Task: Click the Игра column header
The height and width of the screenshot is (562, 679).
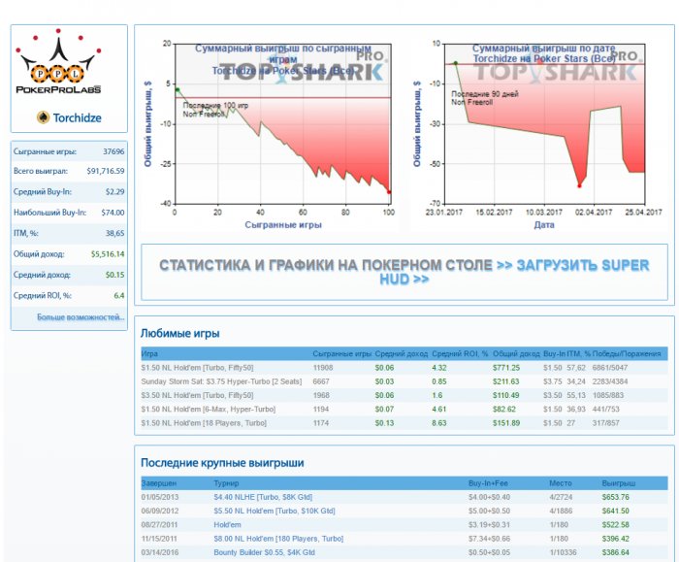Action: pyautogui.click(x=149, y=353)
